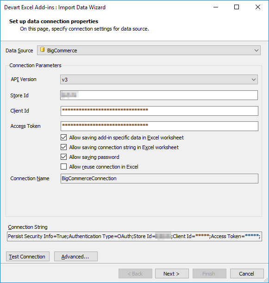The height and width of the screenshot is (283, 269).
Task: Click the Access Token label
Action: point(25,126)
